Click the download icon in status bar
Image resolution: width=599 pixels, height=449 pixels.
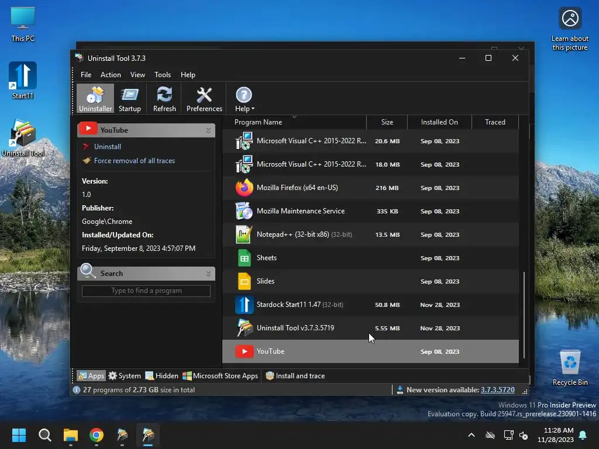400,390
